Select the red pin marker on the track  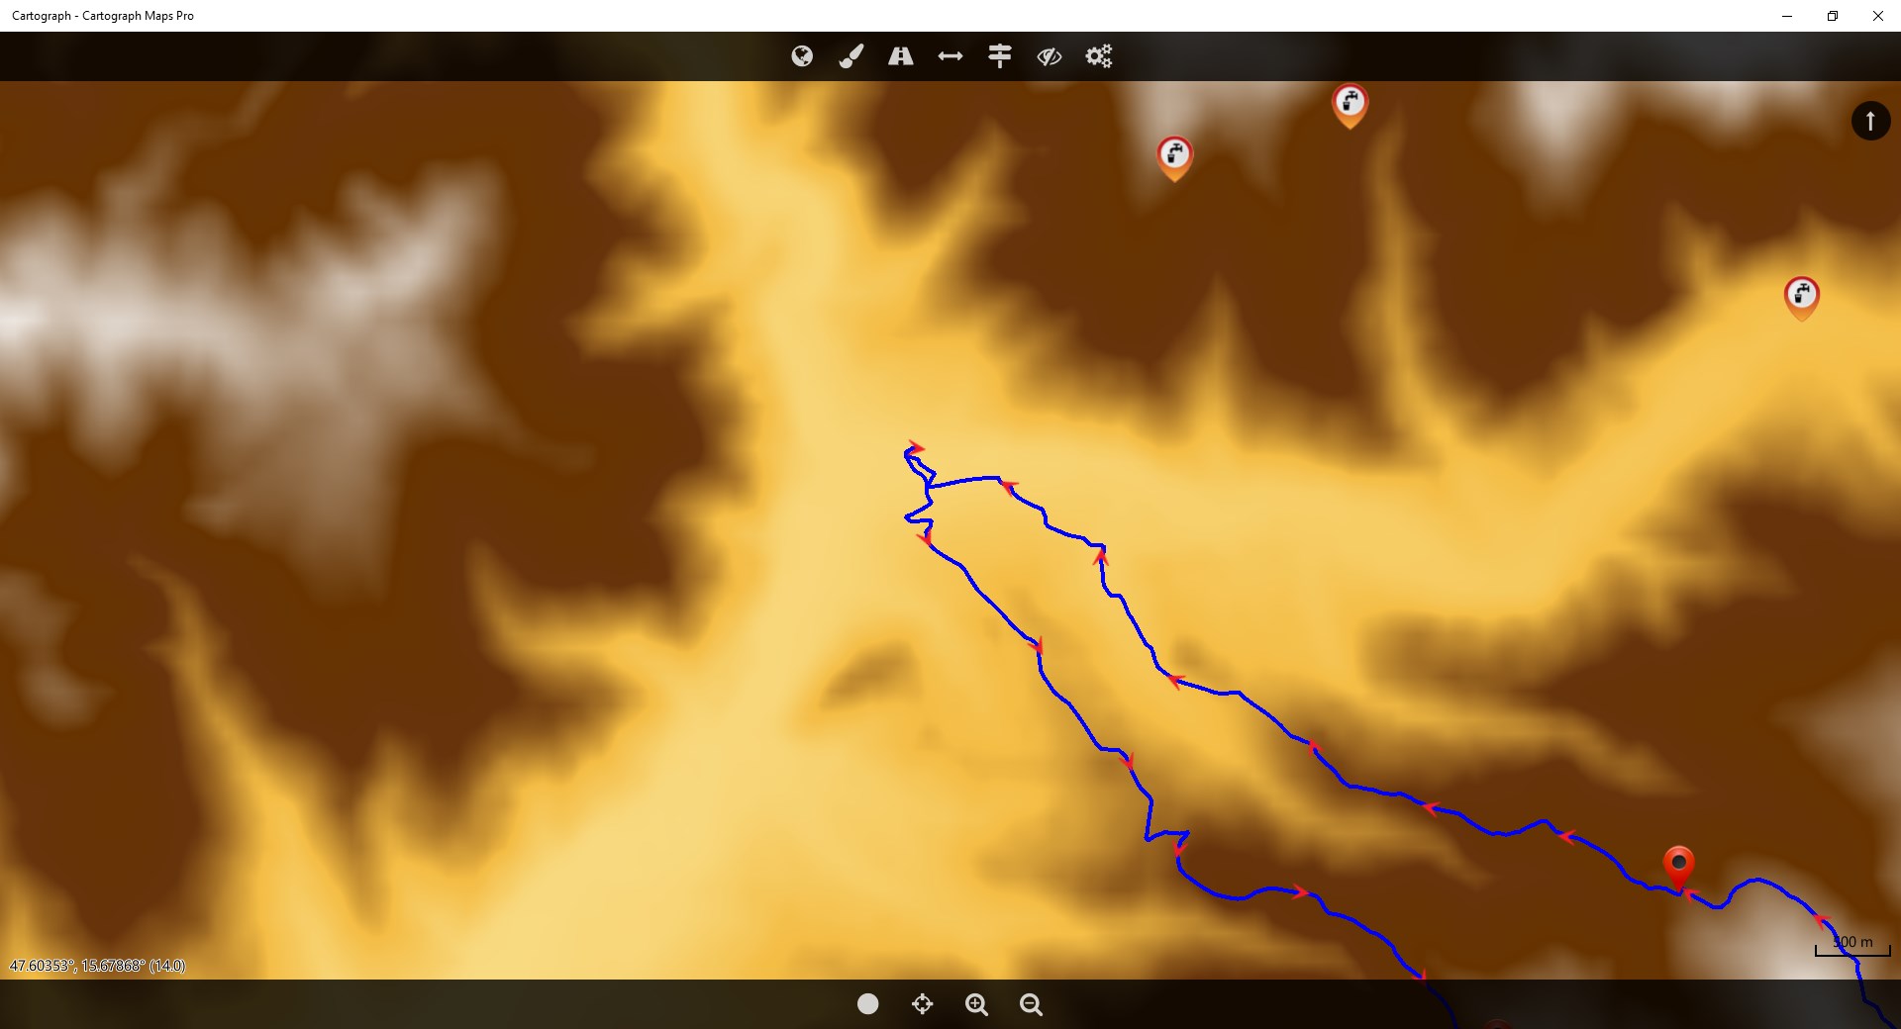tap(1678, 868)
